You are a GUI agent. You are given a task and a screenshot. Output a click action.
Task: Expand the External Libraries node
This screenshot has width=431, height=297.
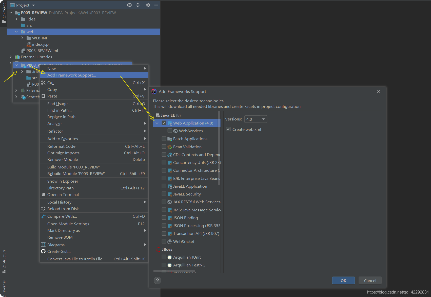(x=11, y=57)
